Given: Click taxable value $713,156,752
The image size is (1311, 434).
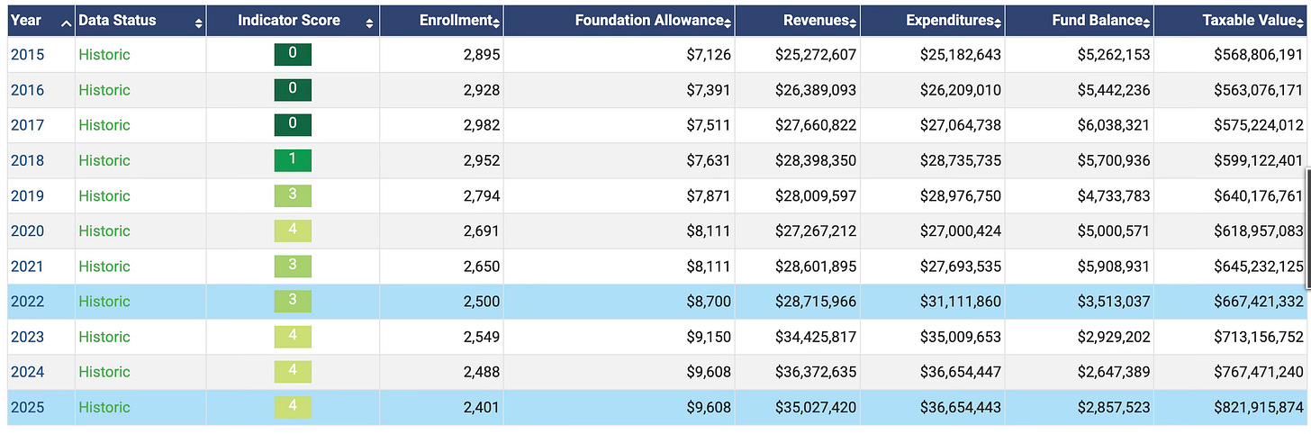Looking at the screenshot, I should [x=1258, y=337].
